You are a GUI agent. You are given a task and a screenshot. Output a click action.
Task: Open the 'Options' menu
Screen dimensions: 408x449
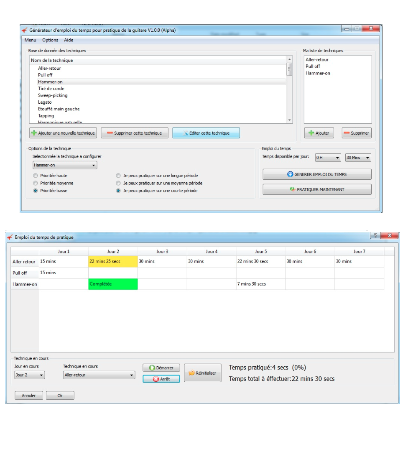click(50, 40)
